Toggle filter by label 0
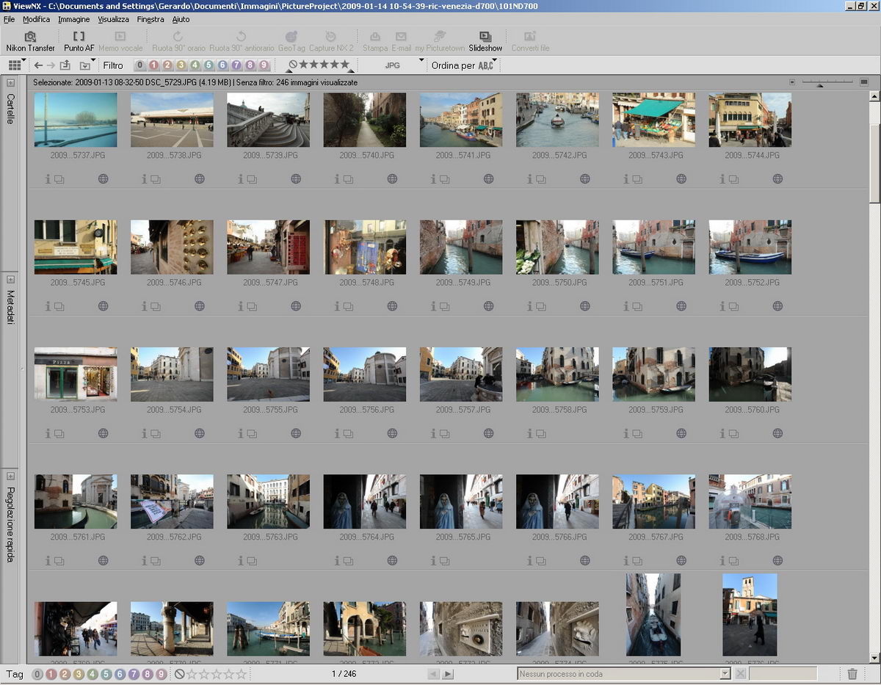 coord(140,65)
